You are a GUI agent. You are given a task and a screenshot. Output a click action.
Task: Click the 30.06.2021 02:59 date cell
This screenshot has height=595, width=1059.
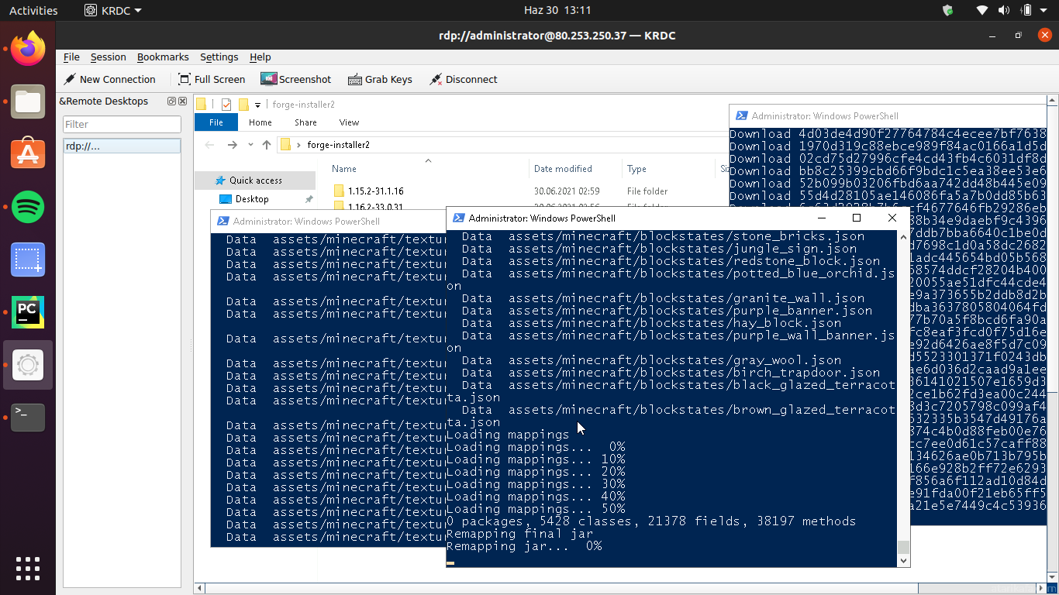pos(567,191)
